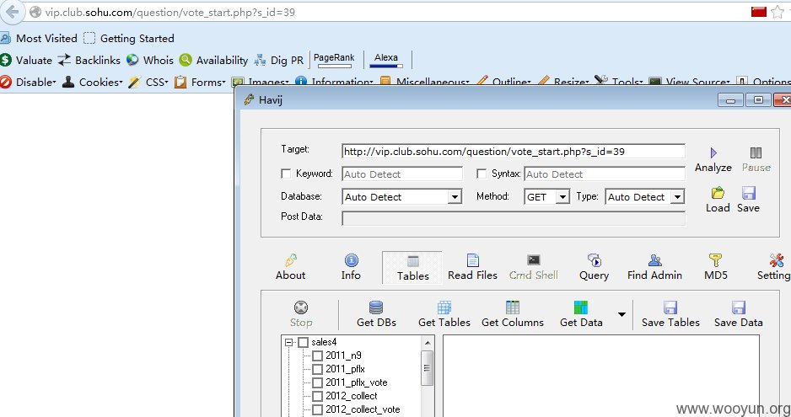
Task: Select the Tables tab
Action: tap(412, 268)
